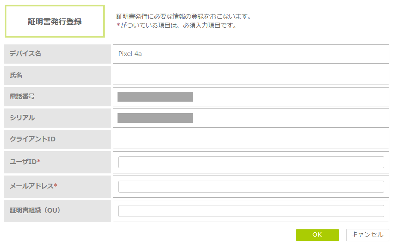
Task: Click the 証明書組織（OU） label
Action: 35,210
